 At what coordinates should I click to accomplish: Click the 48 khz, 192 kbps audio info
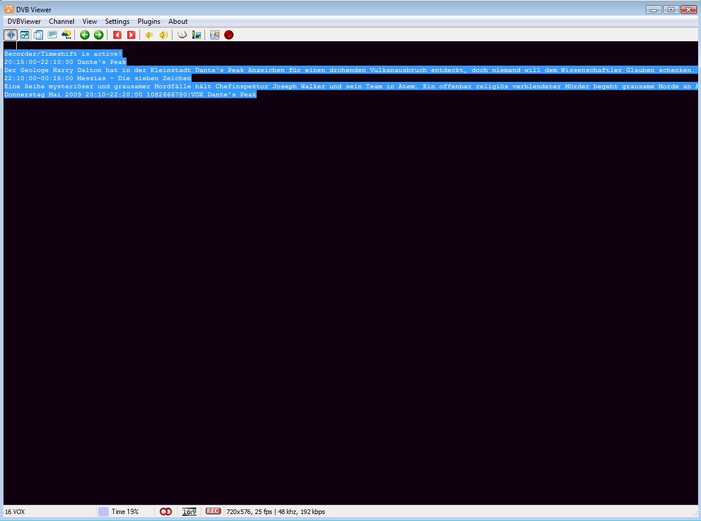point(301,512)
